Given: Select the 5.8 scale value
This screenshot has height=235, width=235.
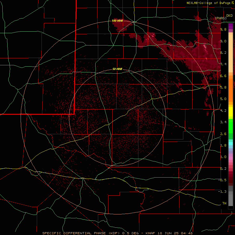Looking at the screenshot, I should click(223, 87).
